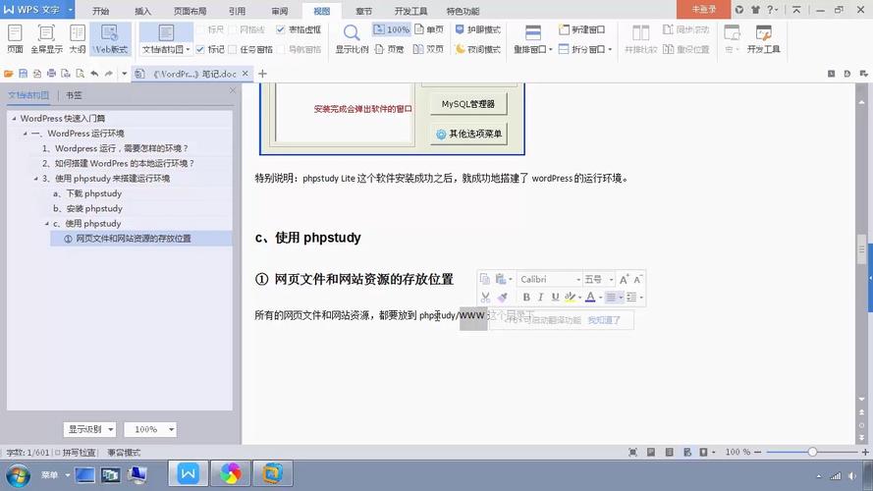Screen dimensions: 873x491
Task: Choose Two Pages (双页) view
Action: tap(428, 49)
